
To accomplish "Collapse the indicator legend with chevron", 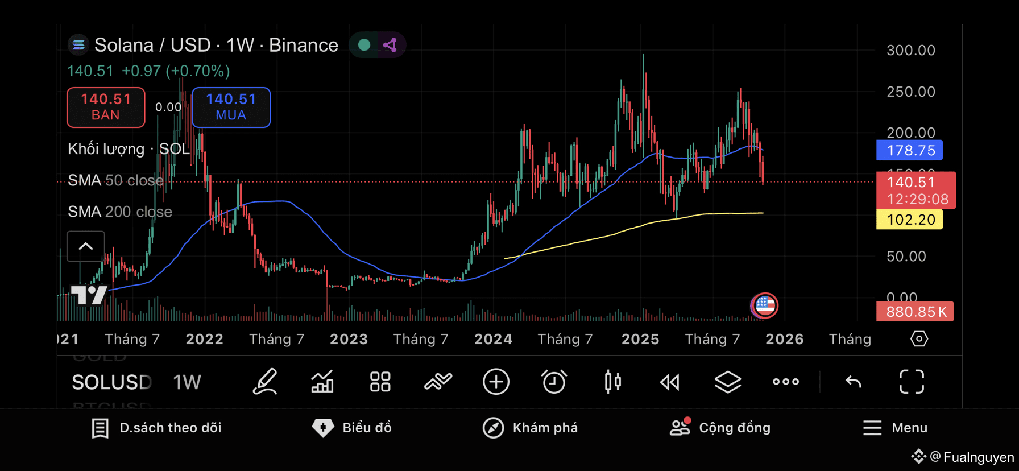I will tap(86, 246).
